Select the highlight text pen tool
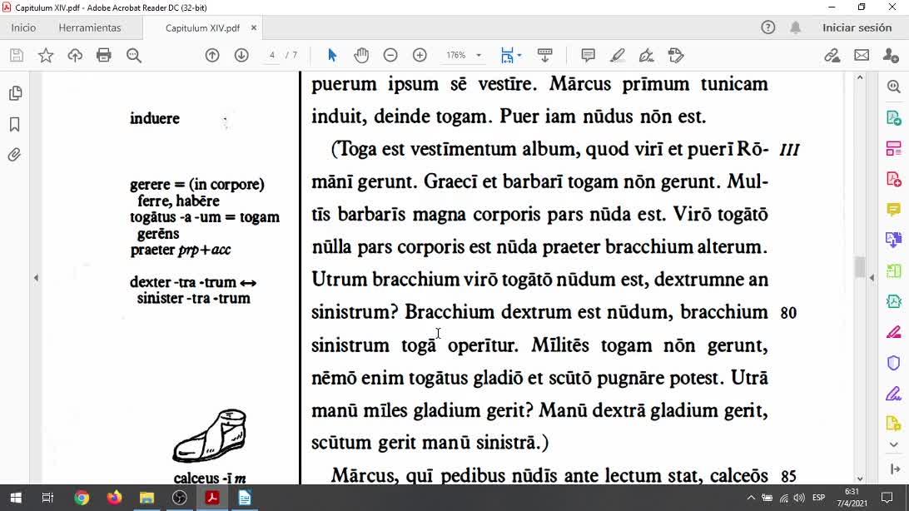909x511 pixels. pyautogui.click(x=618, y=55)
